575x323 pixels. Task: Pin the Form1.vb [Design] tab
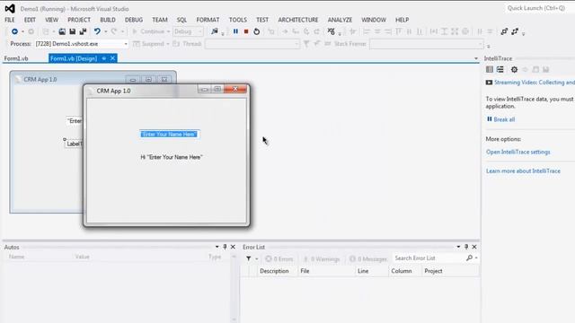point(104,58)
